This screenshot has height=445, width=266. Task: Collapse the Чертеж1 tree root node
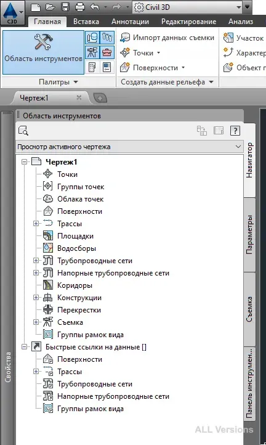tap(25, 161)
